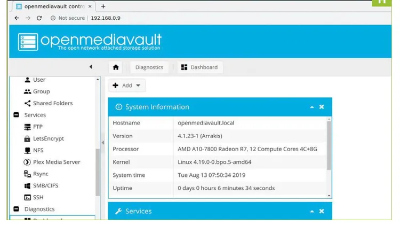View the Not secure site information icon

click(53, 18)
